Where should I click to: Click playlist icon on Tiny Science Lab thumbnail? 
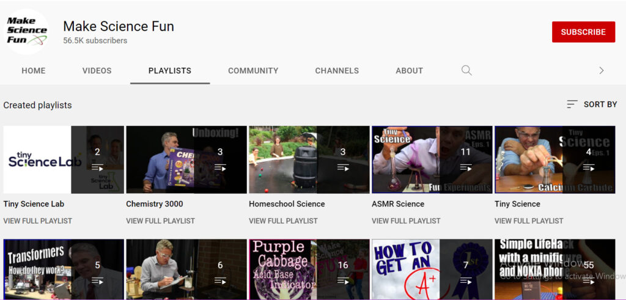point(97,167)
